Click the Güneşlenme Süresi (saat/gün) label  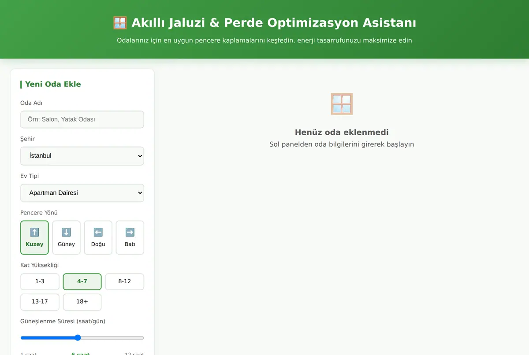coord(63,322)
